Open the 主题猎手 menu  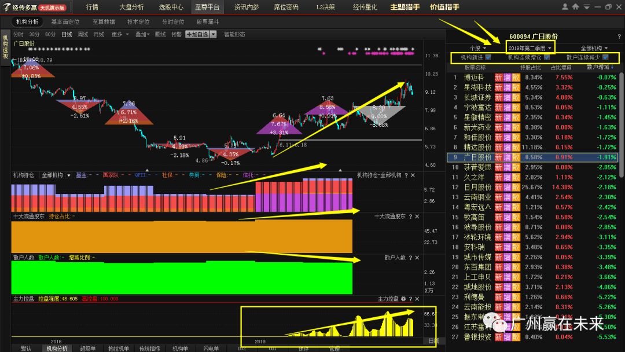[x=405, y=7]
